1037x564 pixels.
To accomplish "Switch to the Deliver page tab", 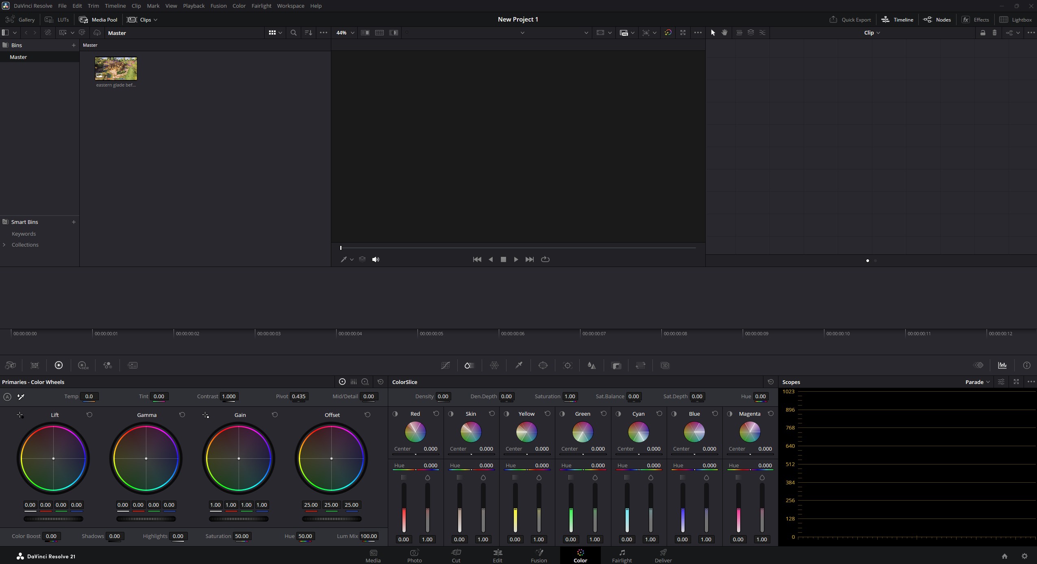I will (x=663, y=556).
